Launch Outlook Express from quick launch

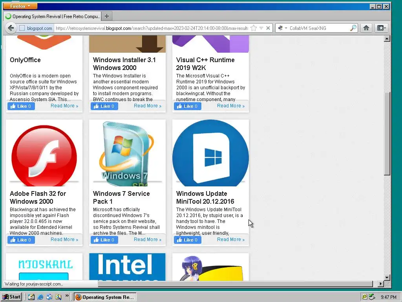click(x=49, y=297)
